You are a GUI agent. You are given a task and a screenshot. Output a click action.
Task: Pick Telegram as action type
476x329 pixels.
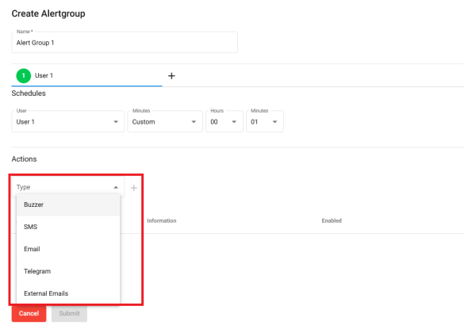68,271
